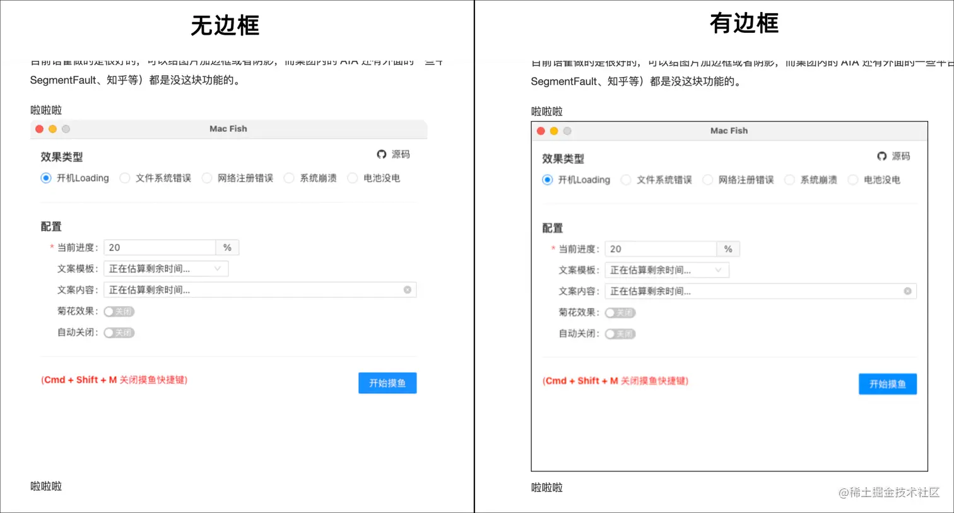The image size is (954, 513).
Task: Open 文案模板 dropdown in left panel
Action: pyautogui.click(x=166, y=269)
